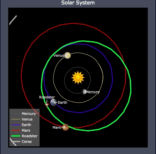Image resolution: width=156 pixels, height=154 pixels.
Task: Click the Solar System title
Action: pos(78,3)
